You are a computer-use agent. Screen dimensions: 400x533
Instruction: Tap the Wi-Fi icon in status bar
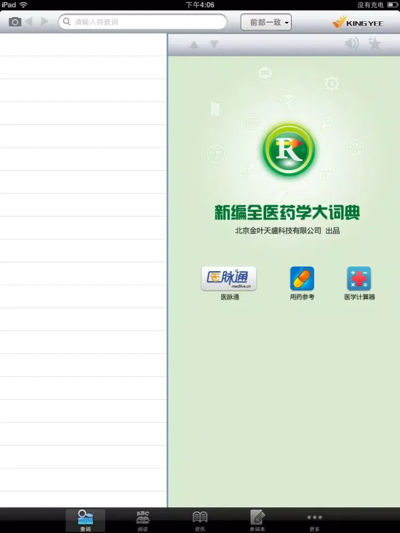[x=23, y=5]
